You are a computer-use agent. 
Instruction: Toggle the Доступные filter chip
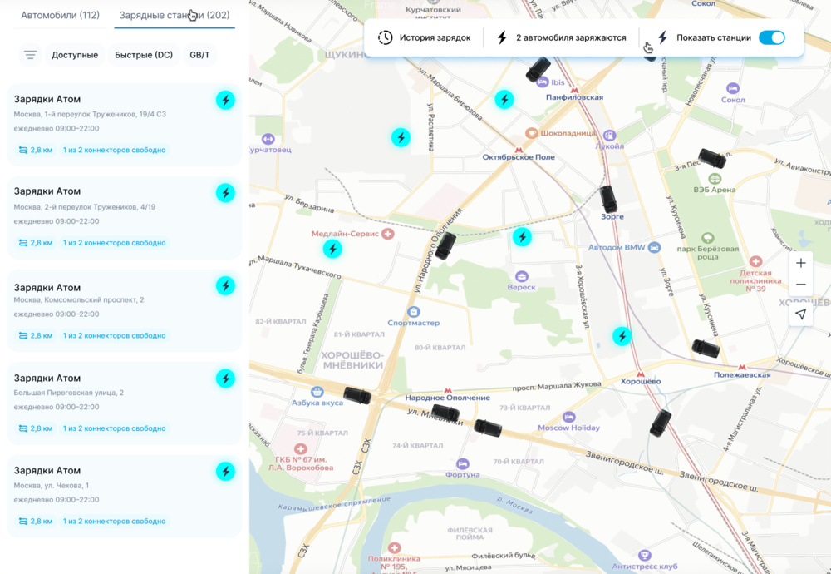[x=75, y=55]
